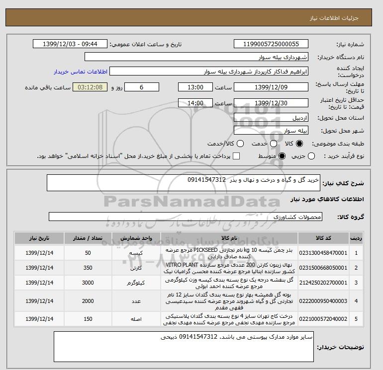383x370 pixels.
Task: Select product code 0231300458470001
Action: [323, 253]
